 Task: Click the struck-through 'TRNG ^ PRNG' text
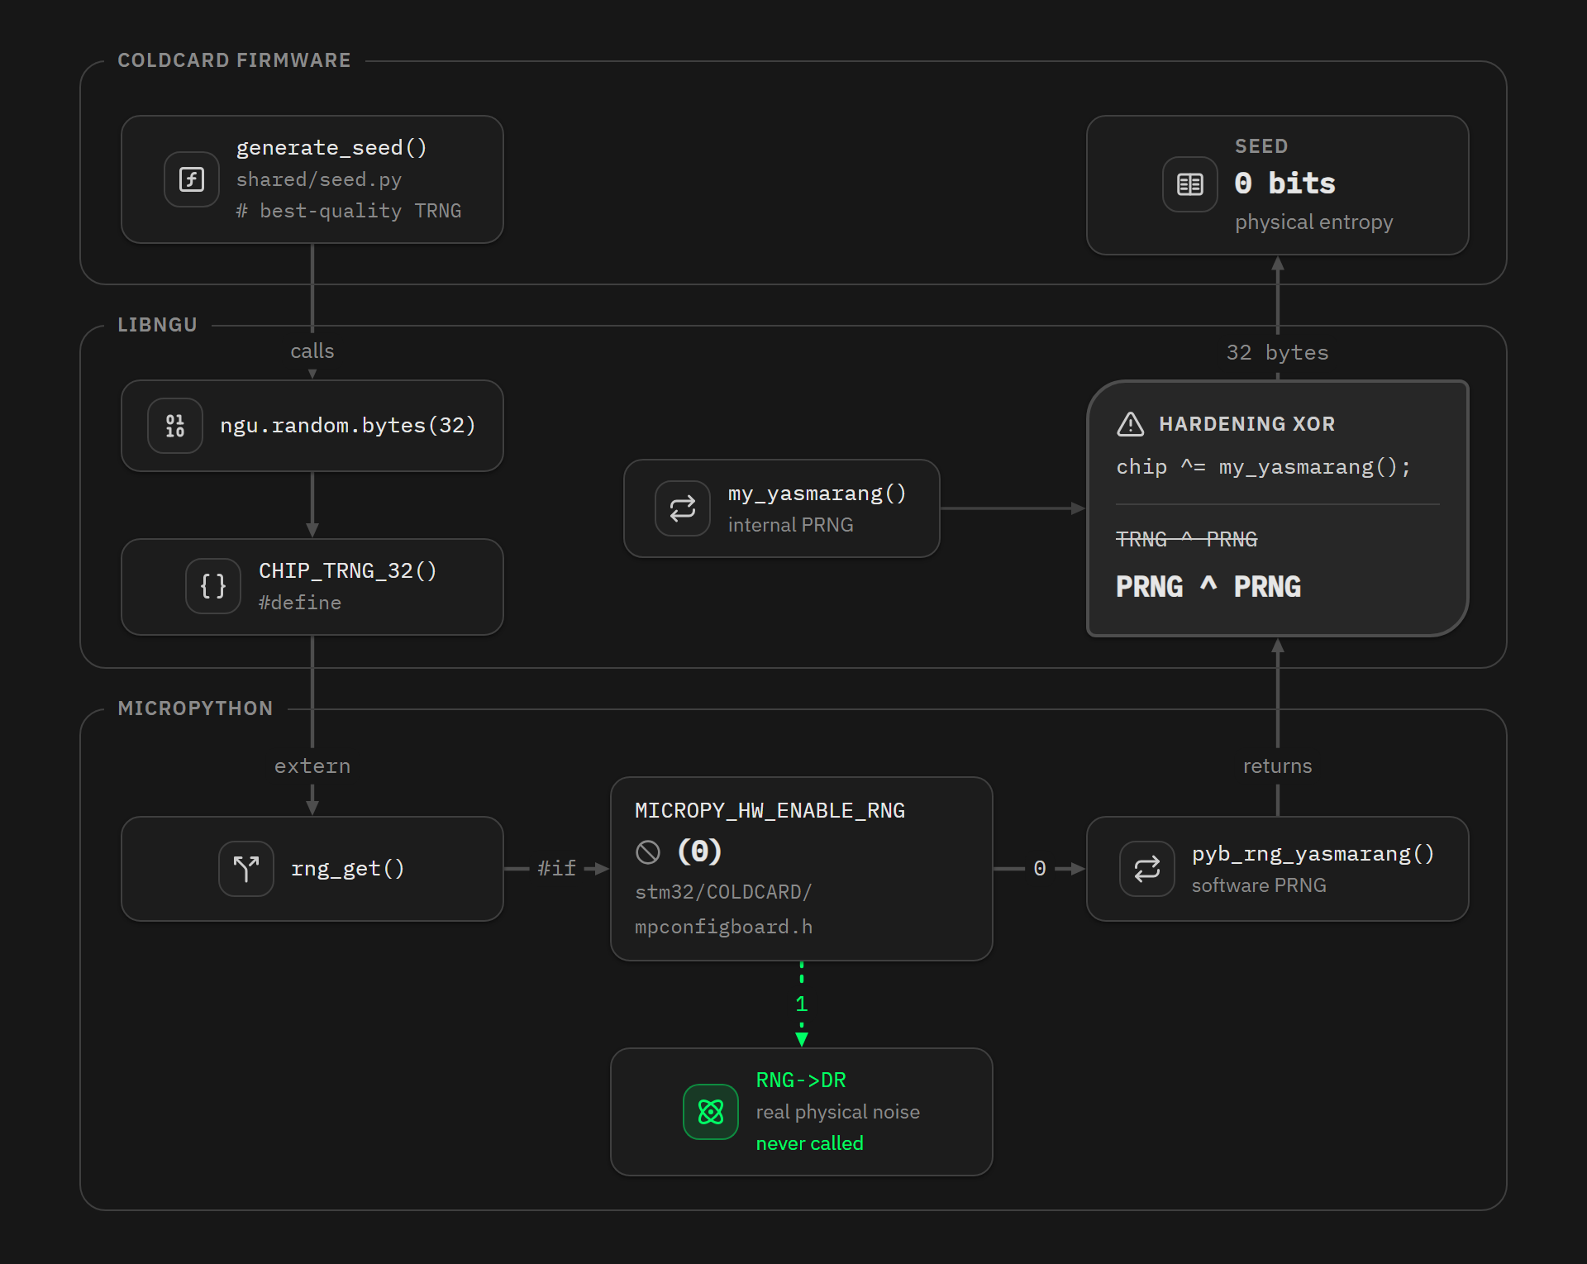(x=1187, y=540)
